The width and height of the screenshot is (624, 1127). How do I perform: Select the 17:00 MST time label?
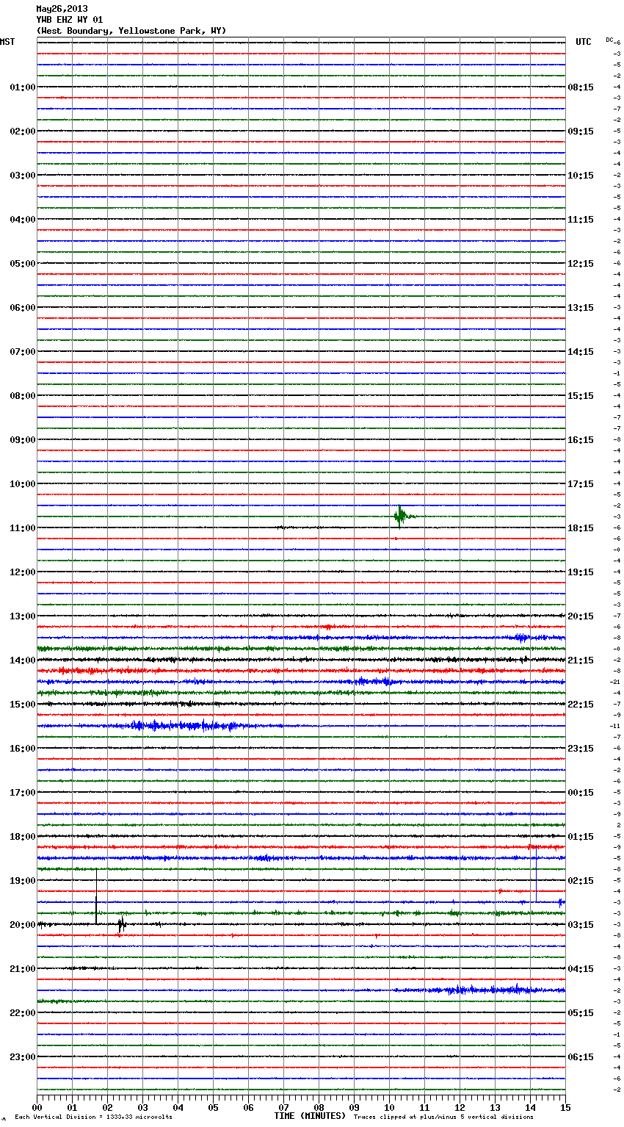tap(23, 792)
